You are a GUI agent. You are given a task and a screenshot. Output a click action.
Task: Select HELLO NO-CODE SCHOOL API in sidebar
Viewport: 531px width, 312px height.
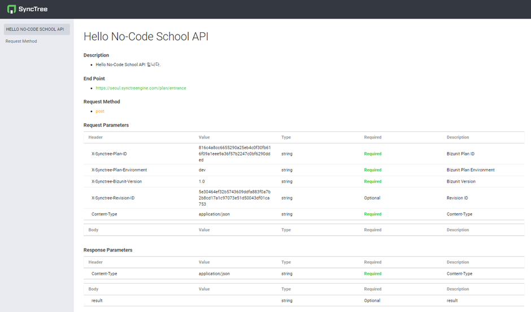pyautogui.click(x=37, y=29)
